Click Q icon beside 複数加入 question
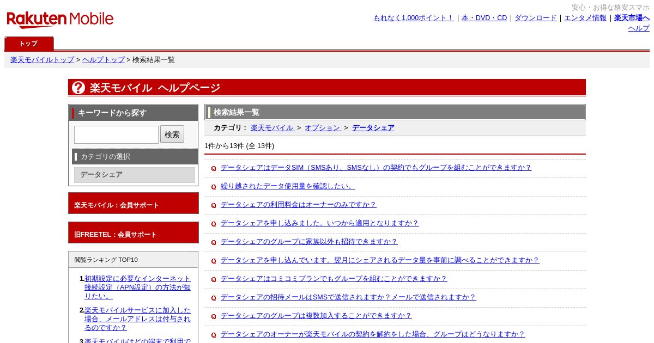Screen dimensions: 654x343 tap(214, 316)
